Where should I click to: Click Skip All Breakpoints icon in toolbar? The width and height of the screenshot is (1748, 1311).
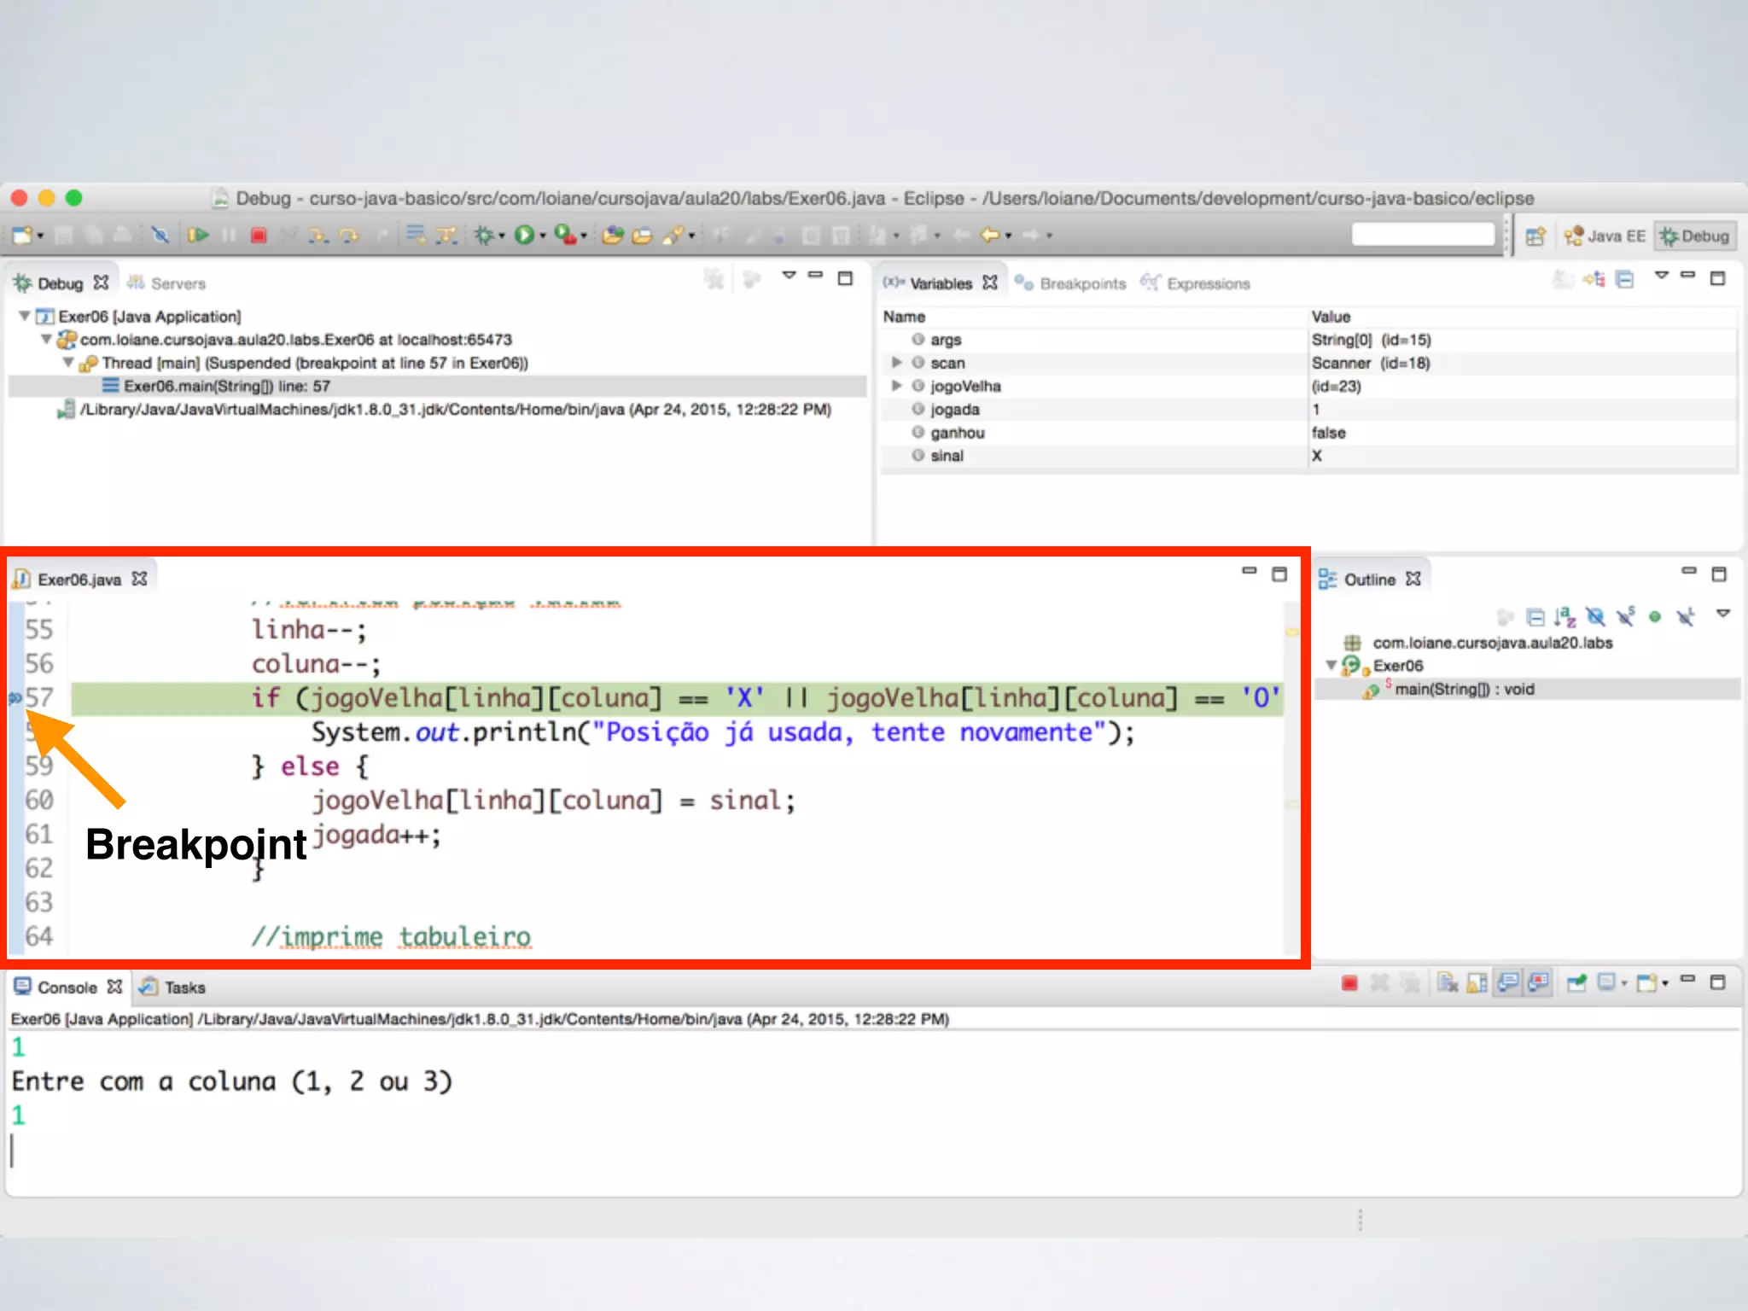pyautogui.click(x=160, y=235)
